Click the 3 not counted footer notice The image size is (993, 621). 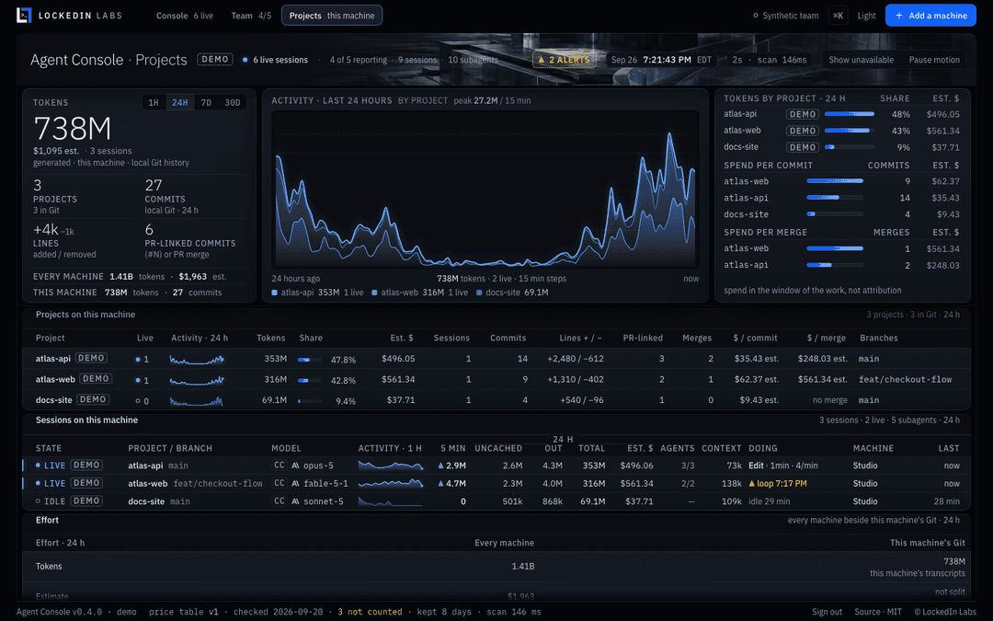click(370, 612)
